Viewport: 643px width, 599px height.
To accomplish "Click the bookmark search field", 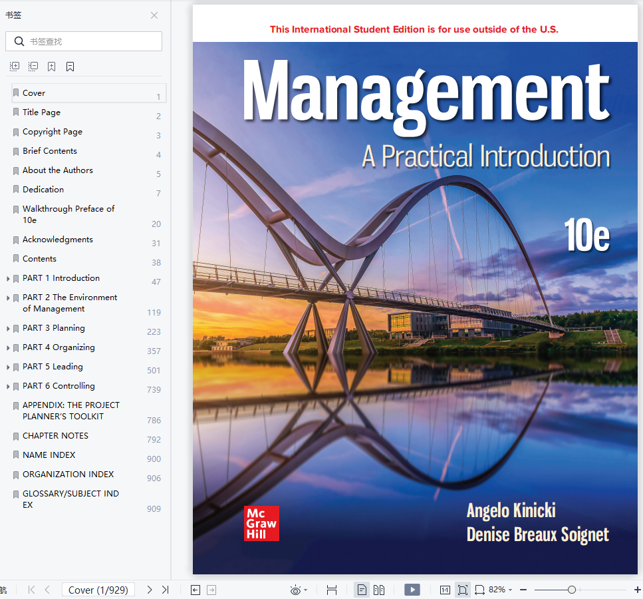I will pyautogui.click(x=84, y=41).
